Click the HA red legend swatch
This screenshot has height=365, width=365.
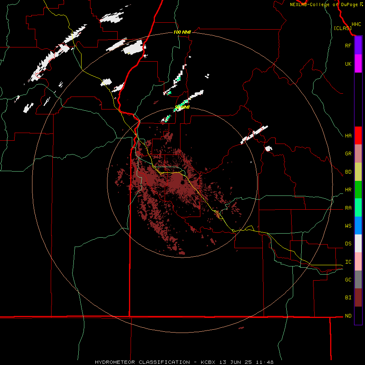358,135
